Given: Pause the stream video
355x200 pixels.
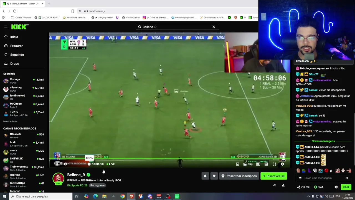Looking at the screenshot, I should pyautogui.click(x=57, y=164).
